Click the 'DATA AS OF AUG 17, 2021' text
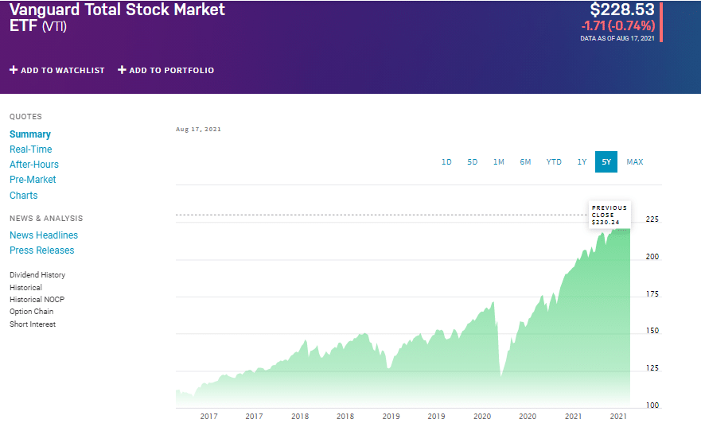This screenshot has height=427, width=701. tap(617, 38)
